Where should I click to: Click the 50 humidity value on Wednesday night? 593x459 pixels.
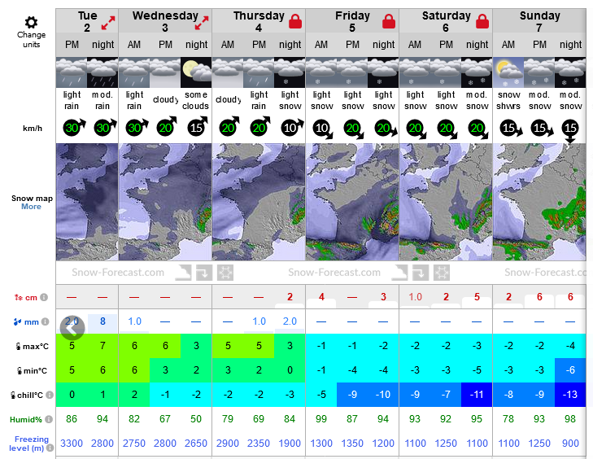(x=196, y=419)
